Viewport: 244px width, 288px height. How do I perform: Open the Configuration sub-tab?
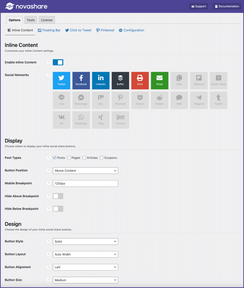coord(131,30)
